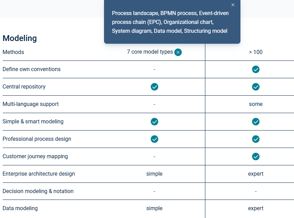Click 'expert' in Enterprise architecture design row

click(x=256, y=174)
